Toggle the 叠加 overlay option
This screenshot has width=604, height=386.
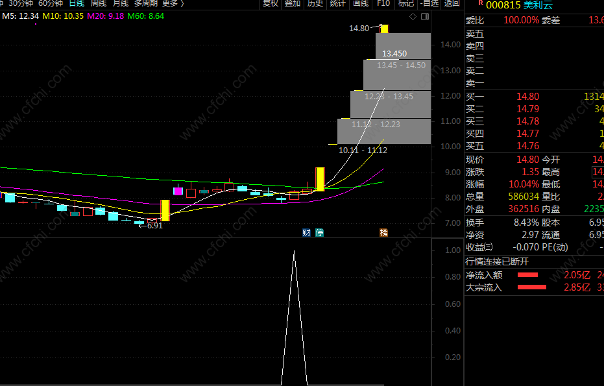coord(293,3)
